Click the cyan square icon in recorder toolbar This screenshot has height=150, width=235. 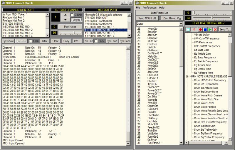188,29
